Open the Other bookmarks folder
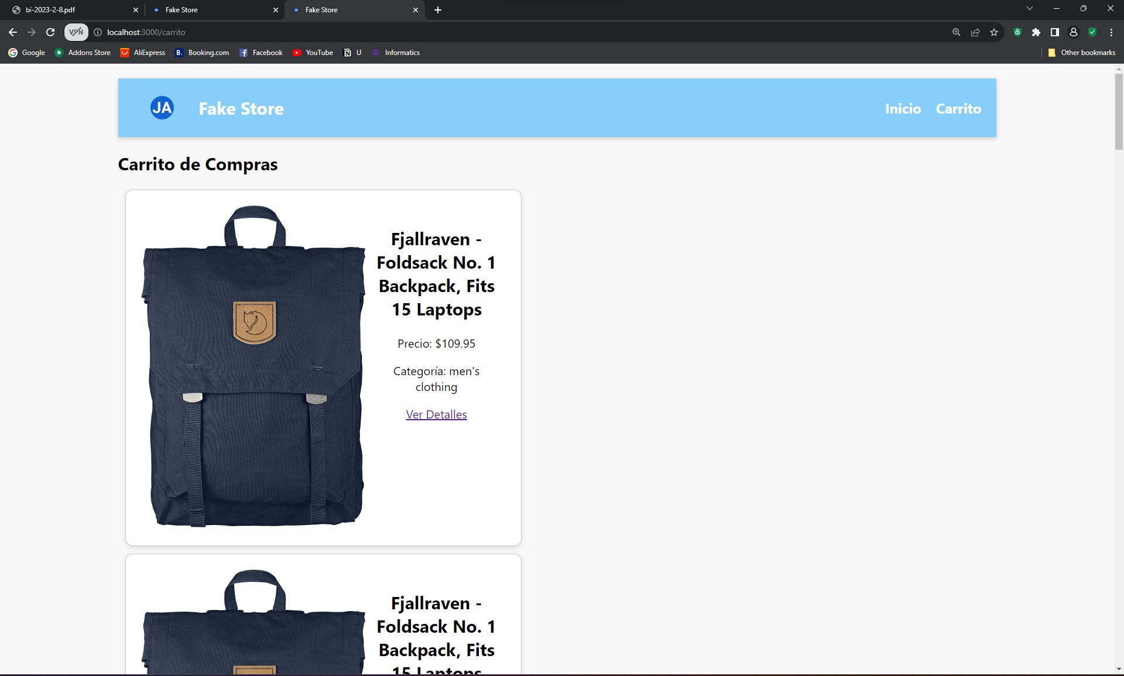The height and width of the screenshot is (676, 1124). click(x=1081, y=52)
